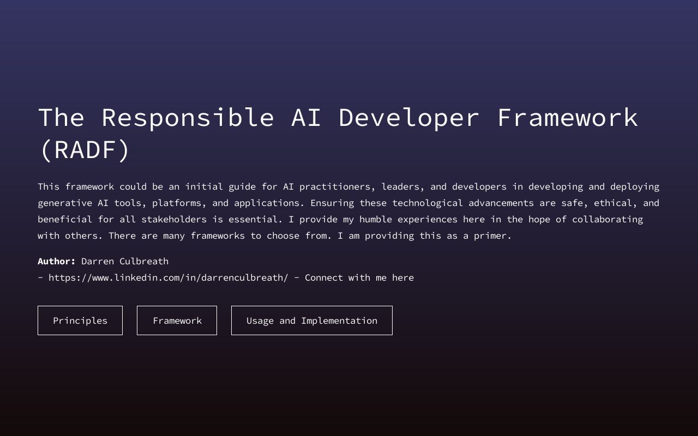
Task: Click the introductory framework description paragraph
Action: click(x=348, y=211)
